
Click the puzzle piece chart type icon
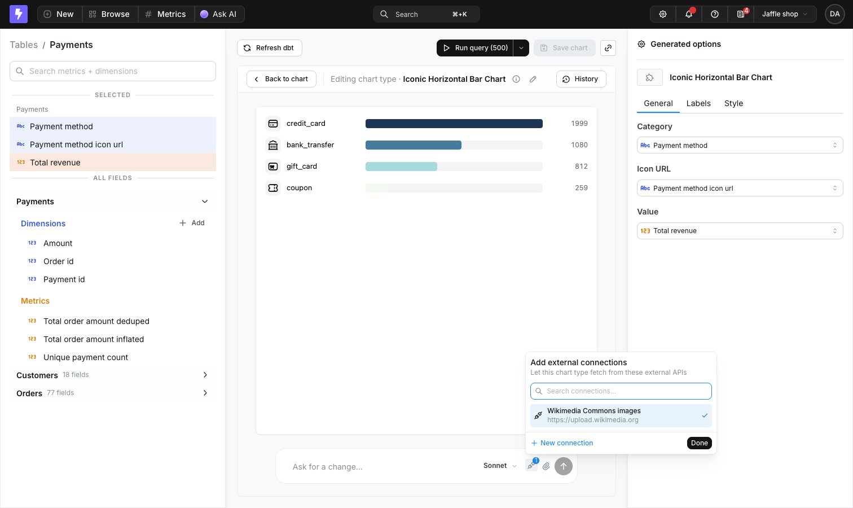coord(650,77)
